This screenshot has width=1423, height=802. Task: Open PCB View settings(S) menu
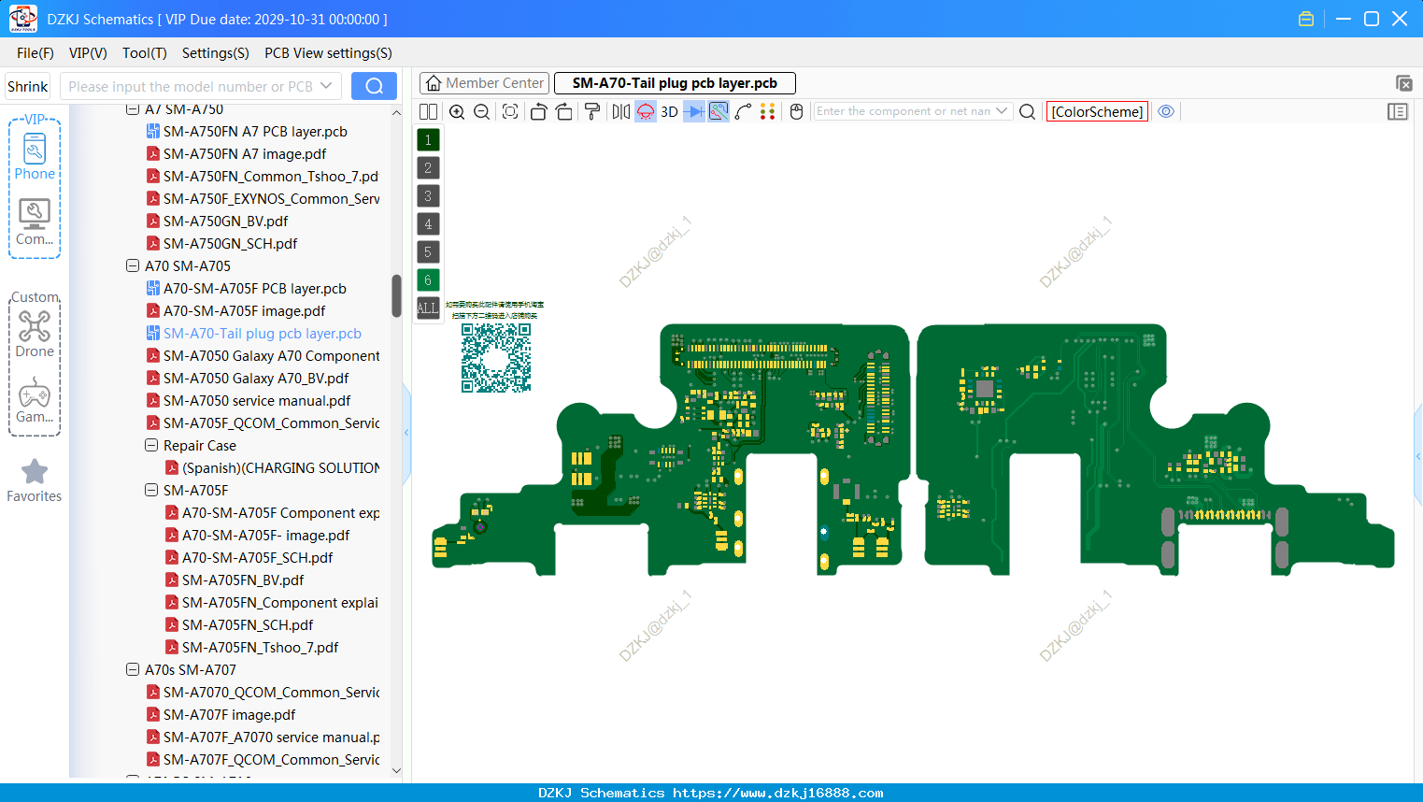pyautogui.click(x=328, y=53)
